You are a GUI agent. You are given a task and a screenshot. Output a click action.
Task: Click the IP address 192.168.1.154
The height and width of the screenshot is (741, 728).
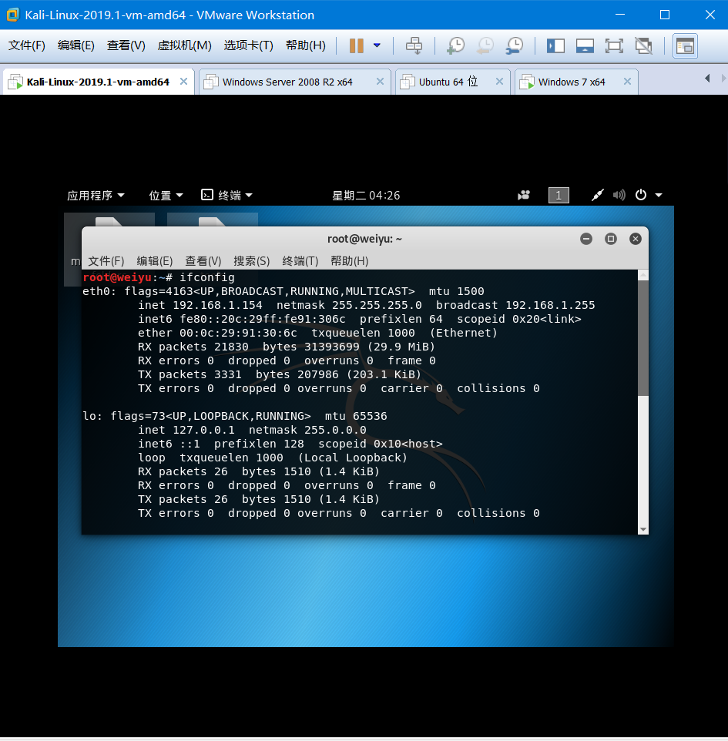click(x=217, y=305)
